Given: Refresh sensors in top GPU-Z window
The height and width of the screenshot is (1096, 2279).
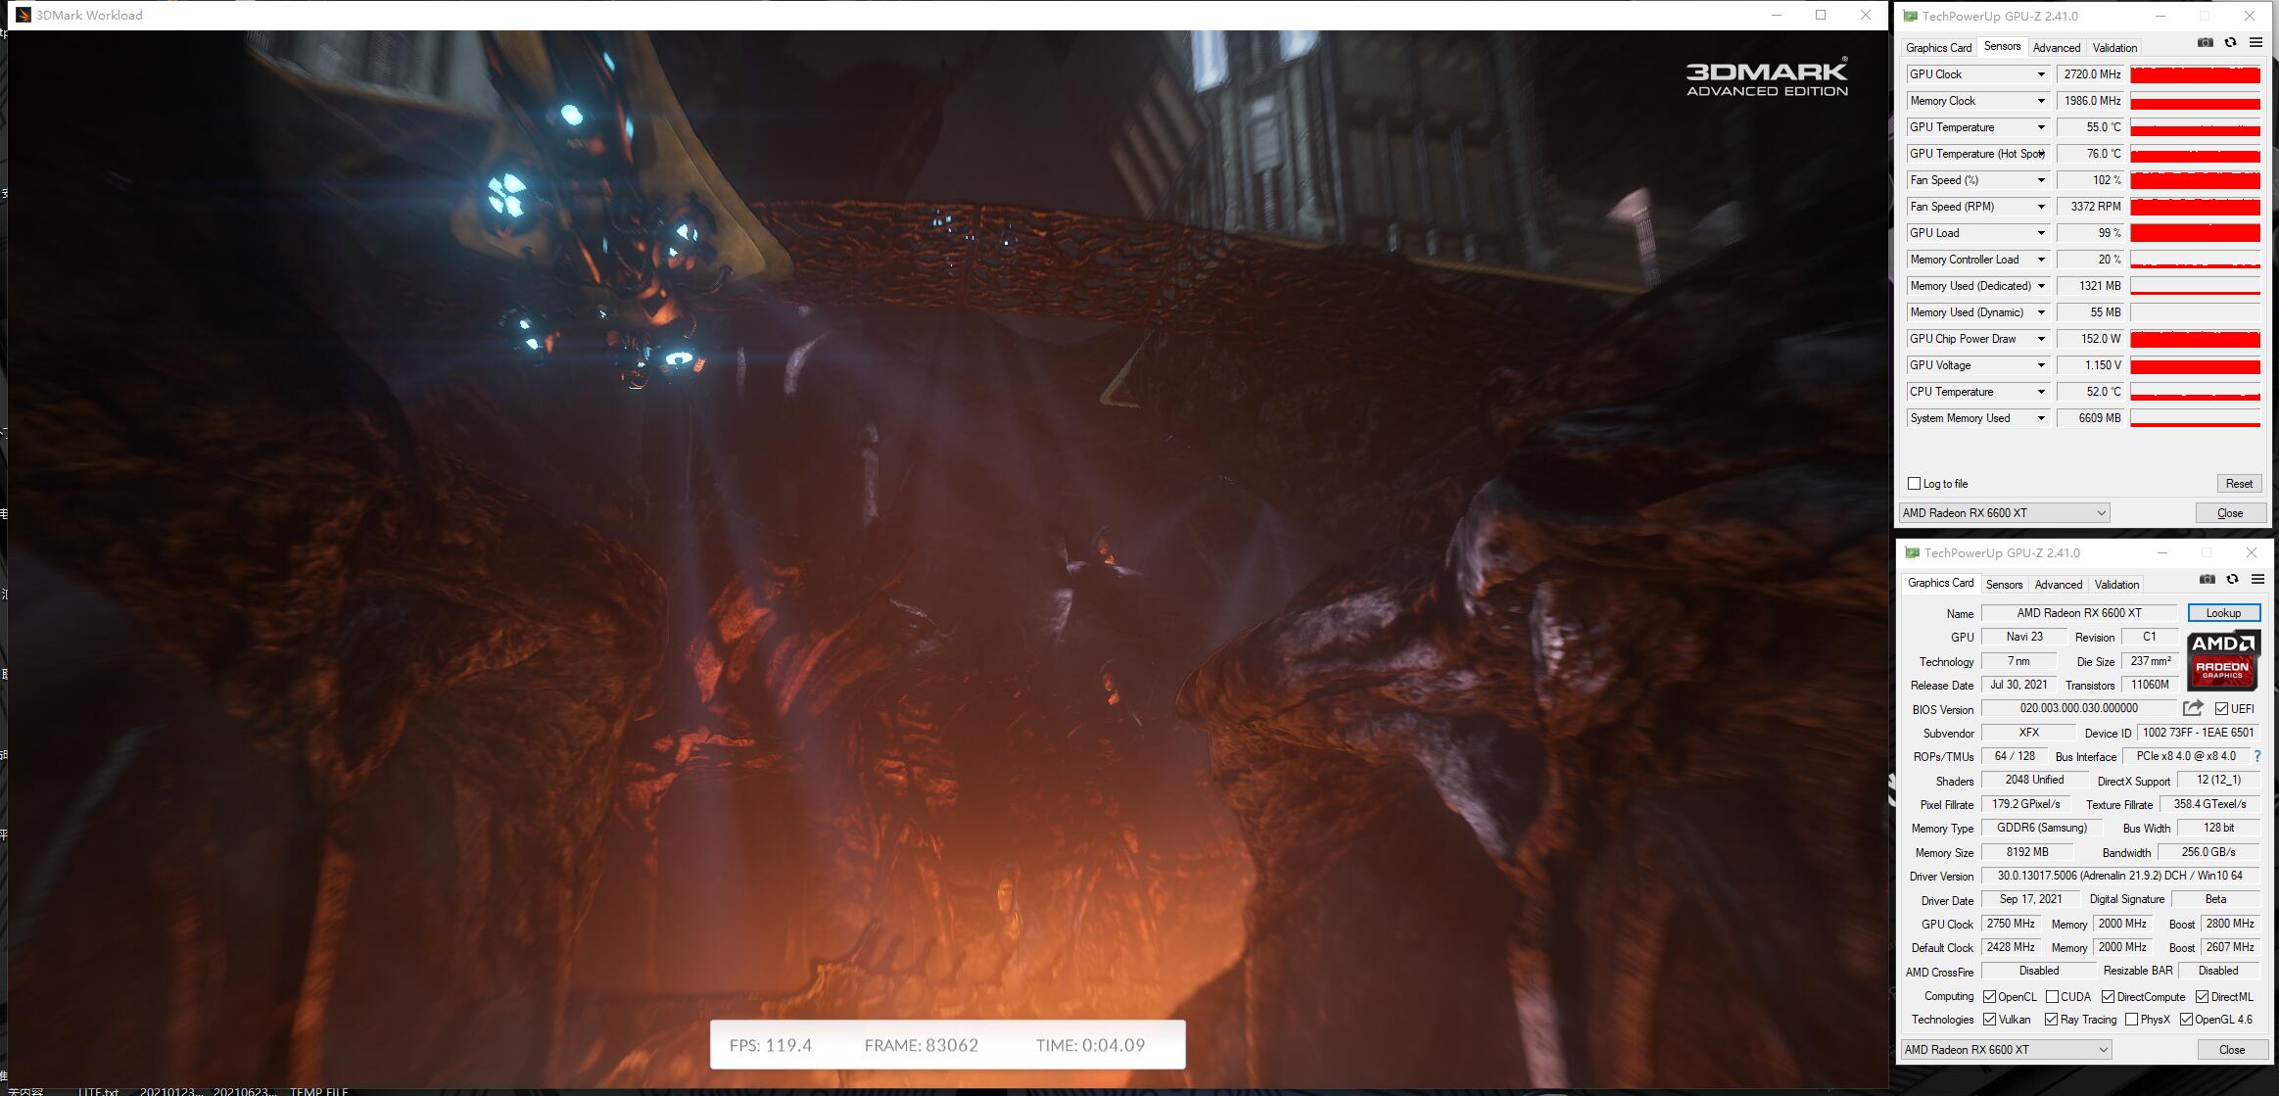Looking at the screenshot, I should pyautogui.click(x=2230, y=42).
